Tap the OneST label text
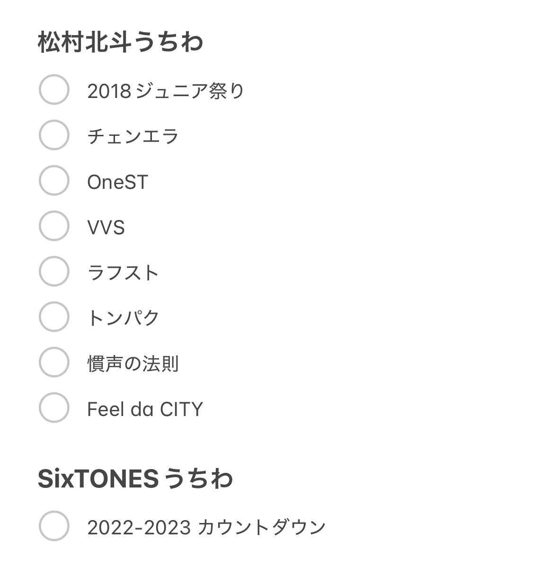This screenshot has height=567, width=558. pos(117,182)
